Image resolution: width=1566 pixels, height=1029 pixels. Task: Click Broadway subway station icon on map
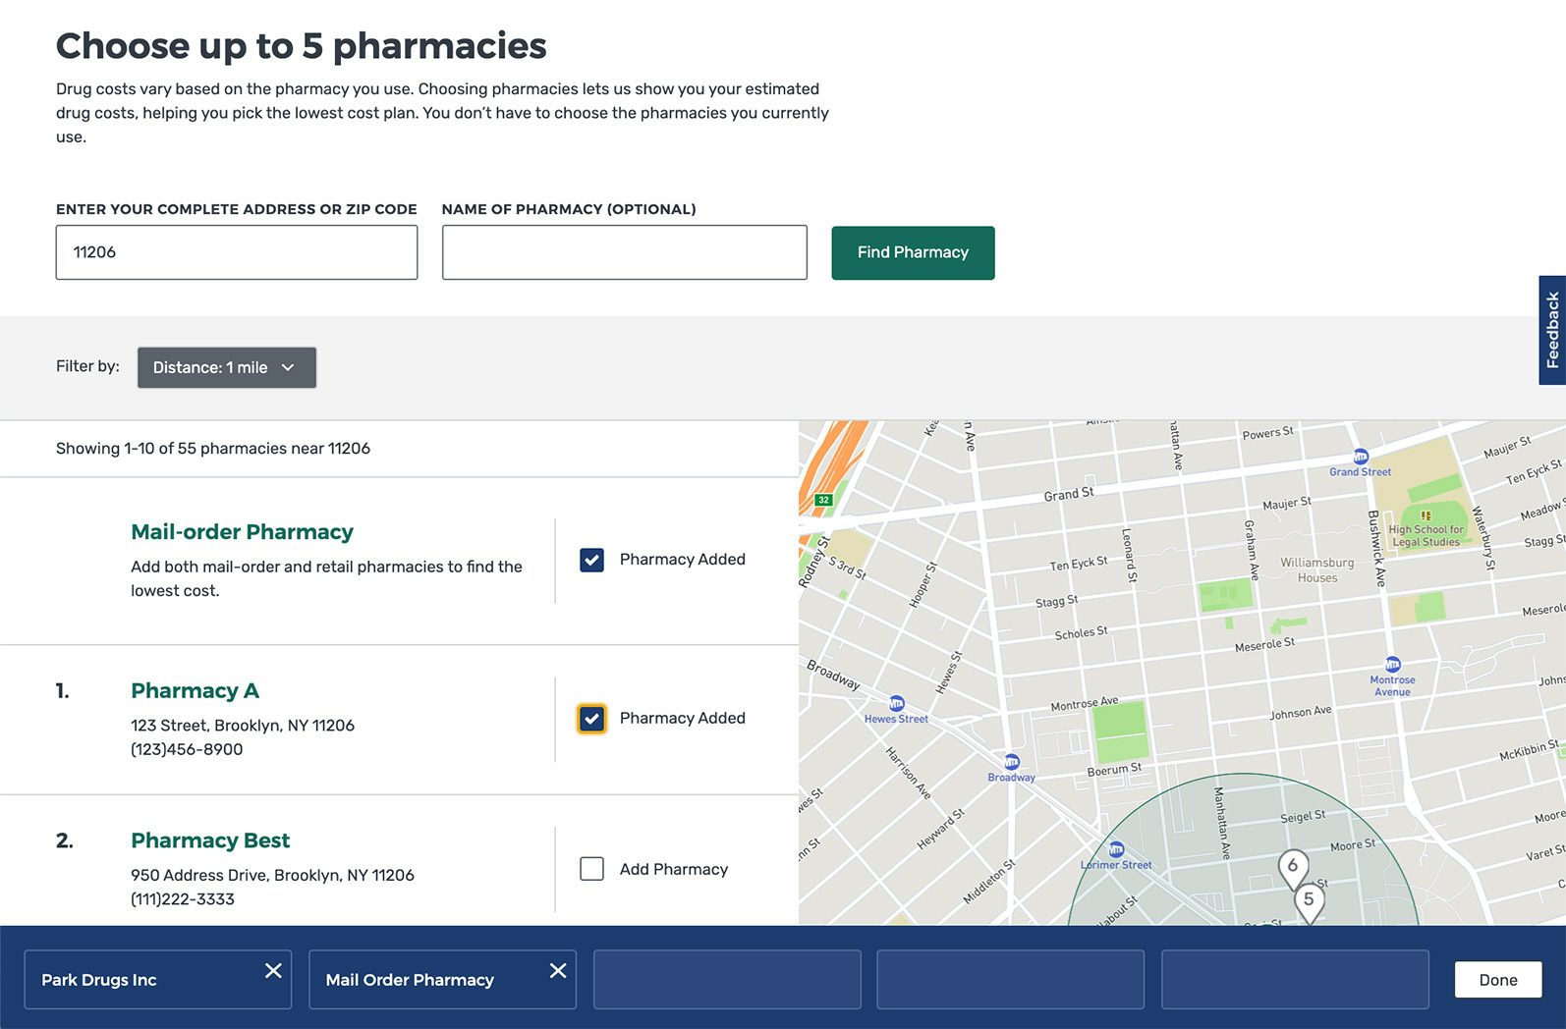(1011, 762)
